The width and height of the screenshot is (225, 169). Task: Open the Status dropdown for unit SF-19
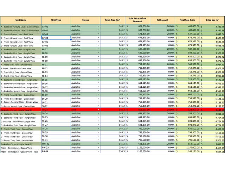98,95
